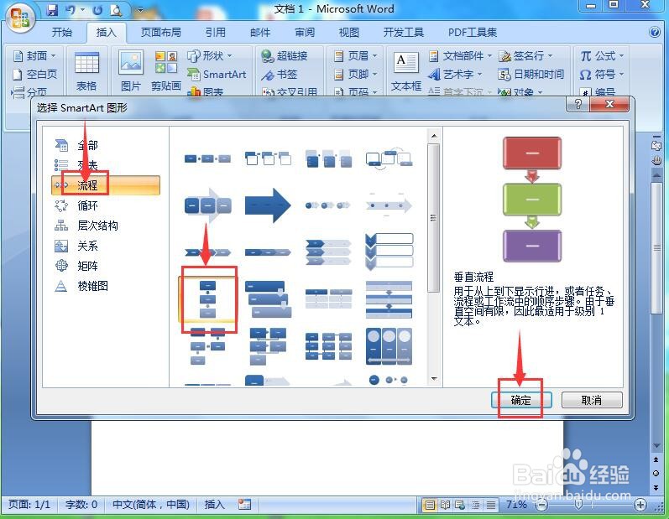Screen dimensions: 669x519
Task: Open the 审阅 ribbon tab
Action: point(305,33)
